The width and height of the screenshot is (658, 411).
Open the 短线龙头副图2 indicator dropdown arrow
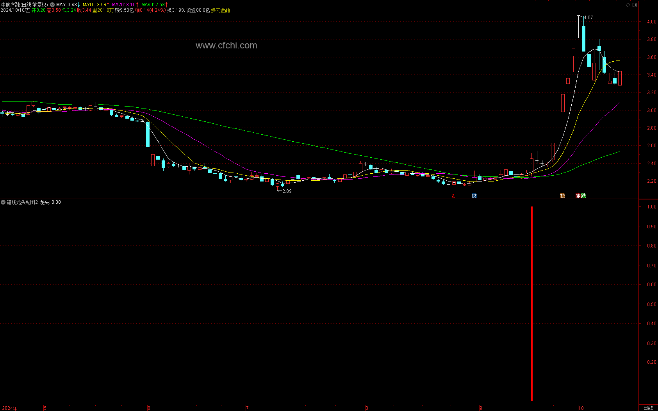click(x=3, y=202)
